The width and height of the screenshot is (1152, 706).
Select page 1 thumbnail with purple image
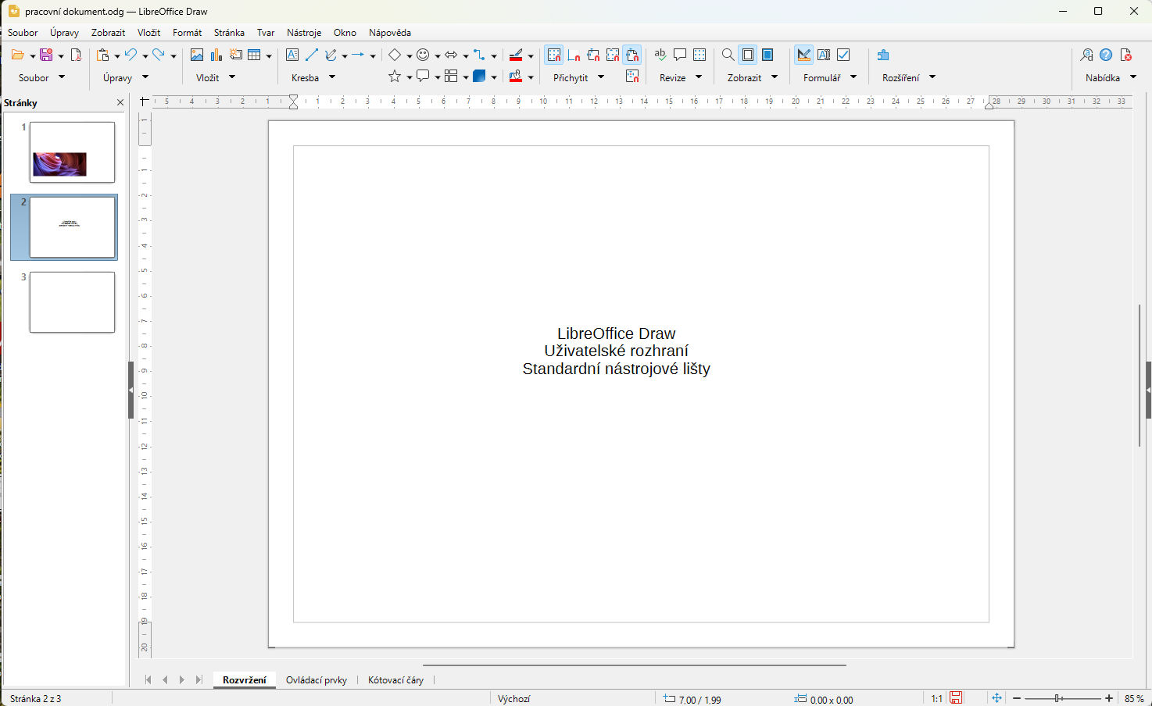pos(72,152)
